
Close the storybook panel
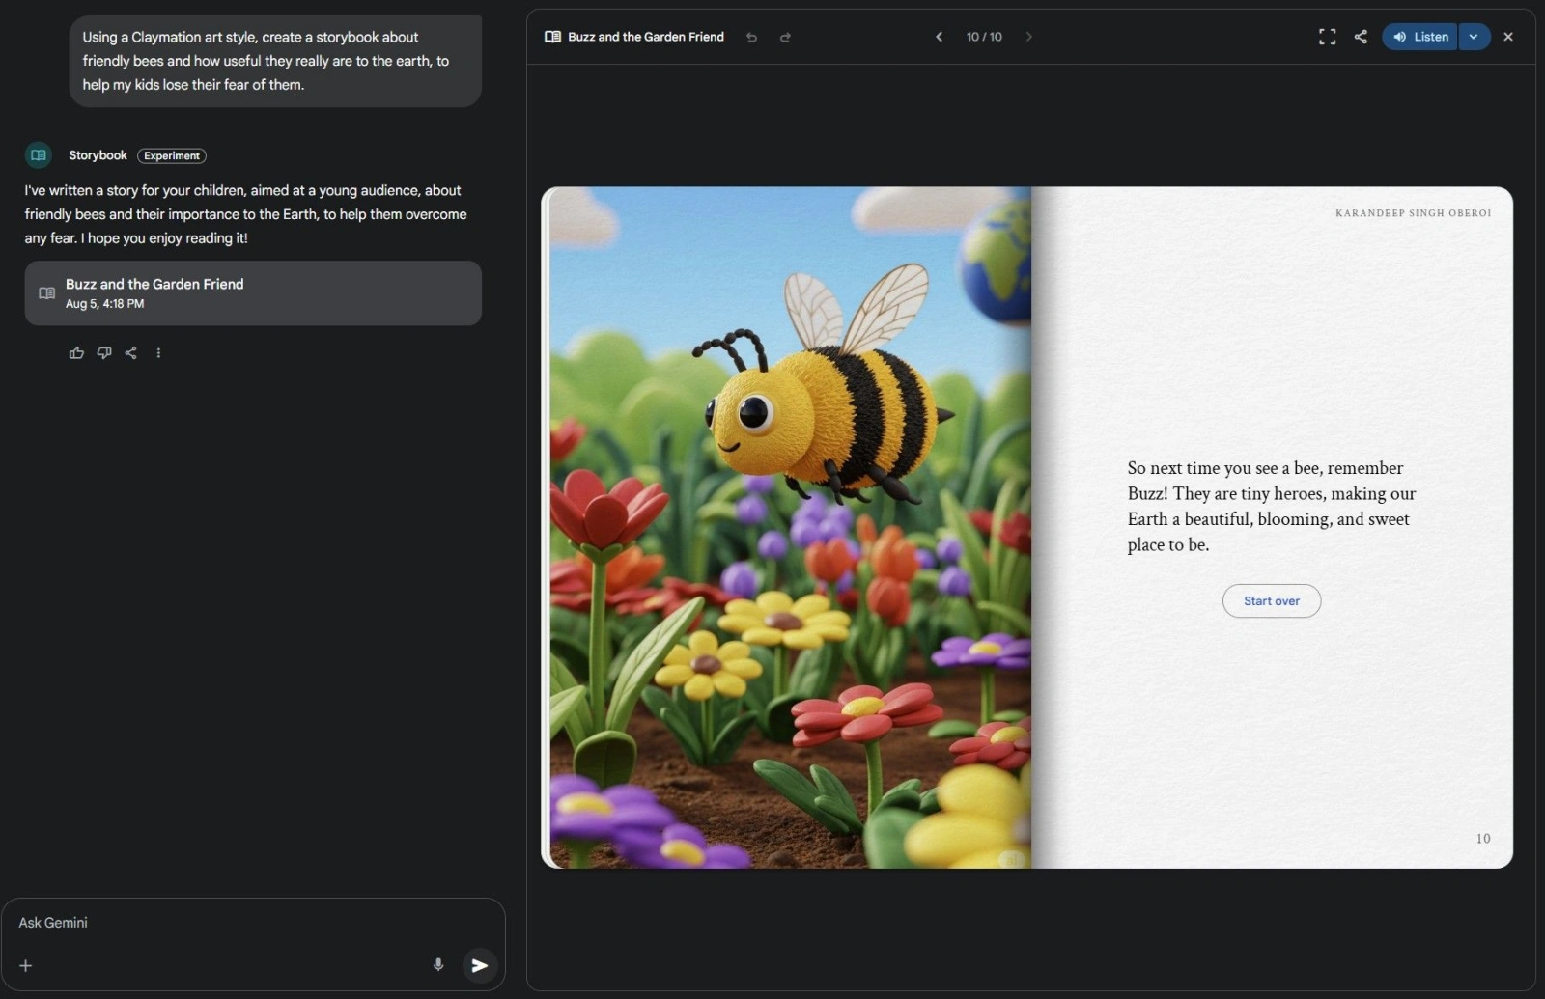(x=1508, y=37)
